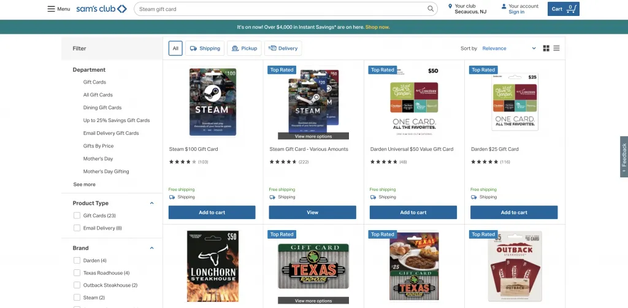Check the Outback Steakhouse (2) brand checkbox
This screenshot has width=628, height=308.
[77, 285]
